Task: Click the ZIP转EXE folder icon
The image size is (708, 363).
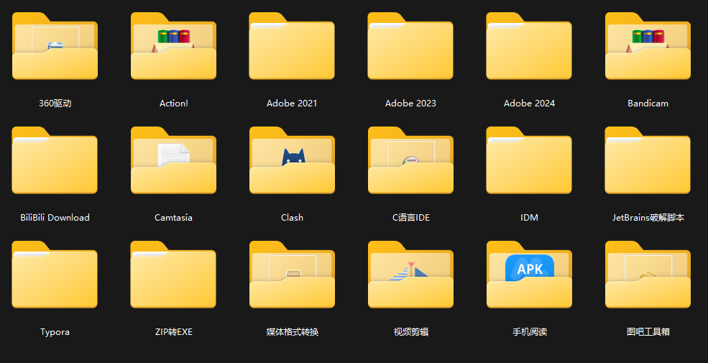Action: coord(173,276)
